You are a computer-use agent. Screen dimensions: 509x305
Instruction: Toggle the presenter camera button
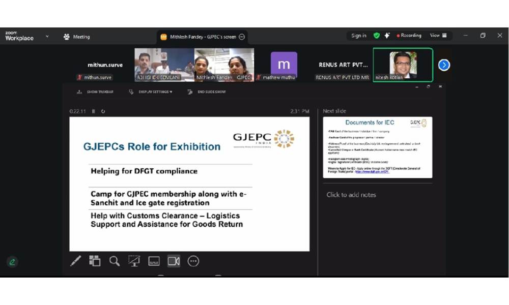tap(174, 261)
